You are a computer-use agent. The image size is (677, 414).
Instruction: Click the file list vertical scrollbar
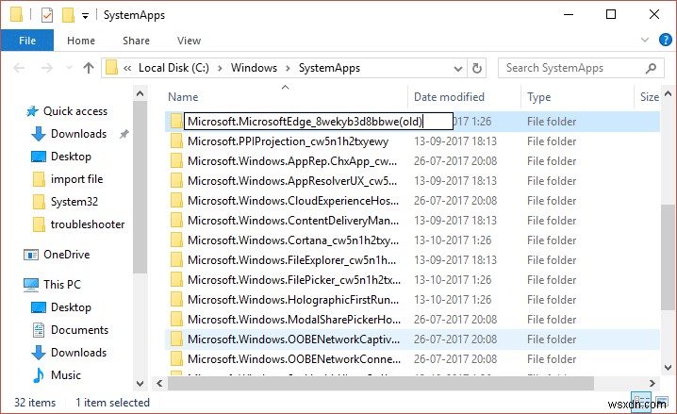coord(668,236)
